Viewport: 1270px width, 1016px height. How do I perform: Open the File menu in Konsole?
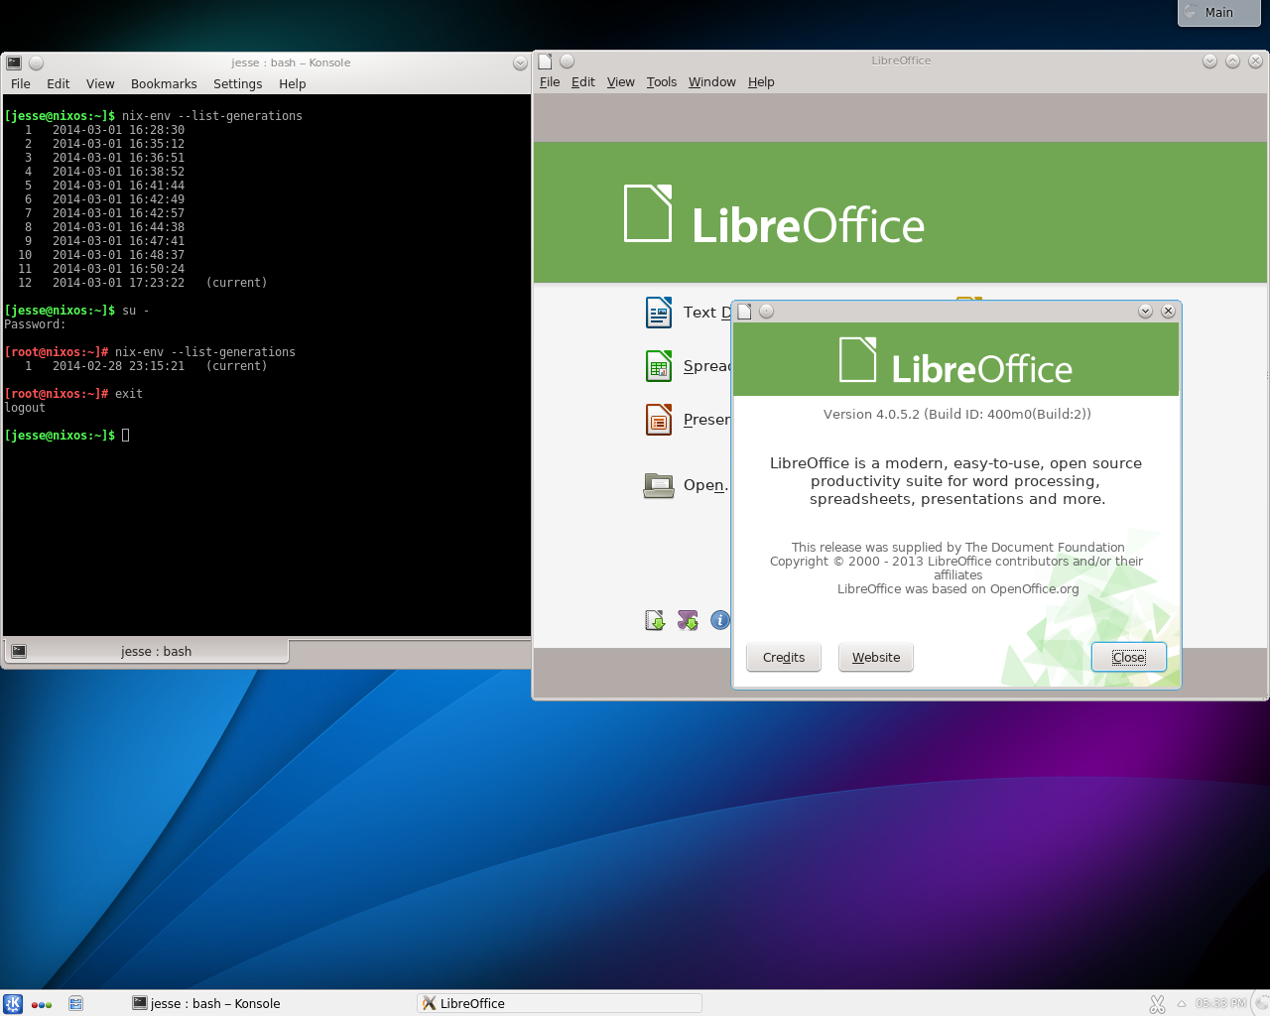click(x=21, y=84)
